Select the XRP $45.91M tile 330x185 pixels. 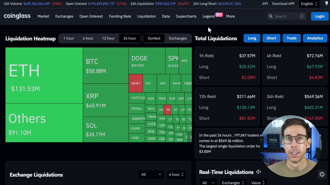click(x=106, y=100)
